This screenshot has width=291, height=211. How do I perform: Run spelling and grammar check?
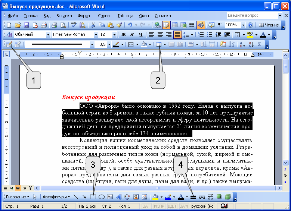tap(74, 25)
